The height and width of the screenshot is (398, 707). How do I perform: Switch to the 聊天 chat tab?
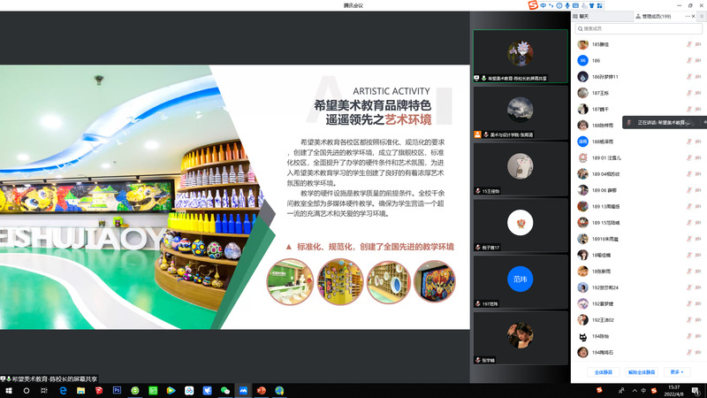pos(585,16)
